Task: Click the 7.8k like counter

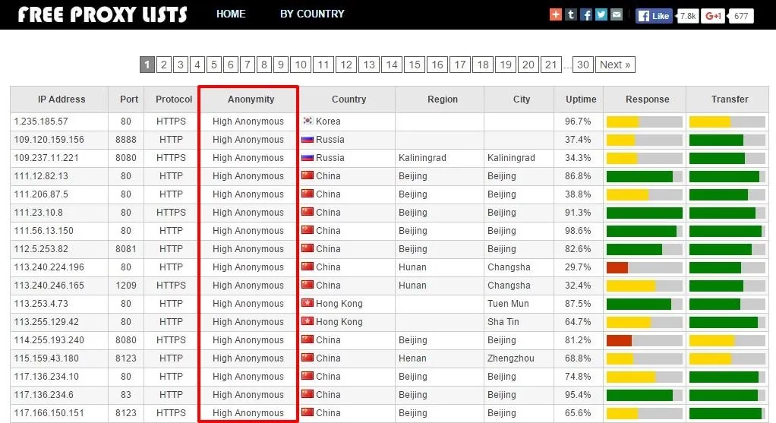Action: click(687, 16)
